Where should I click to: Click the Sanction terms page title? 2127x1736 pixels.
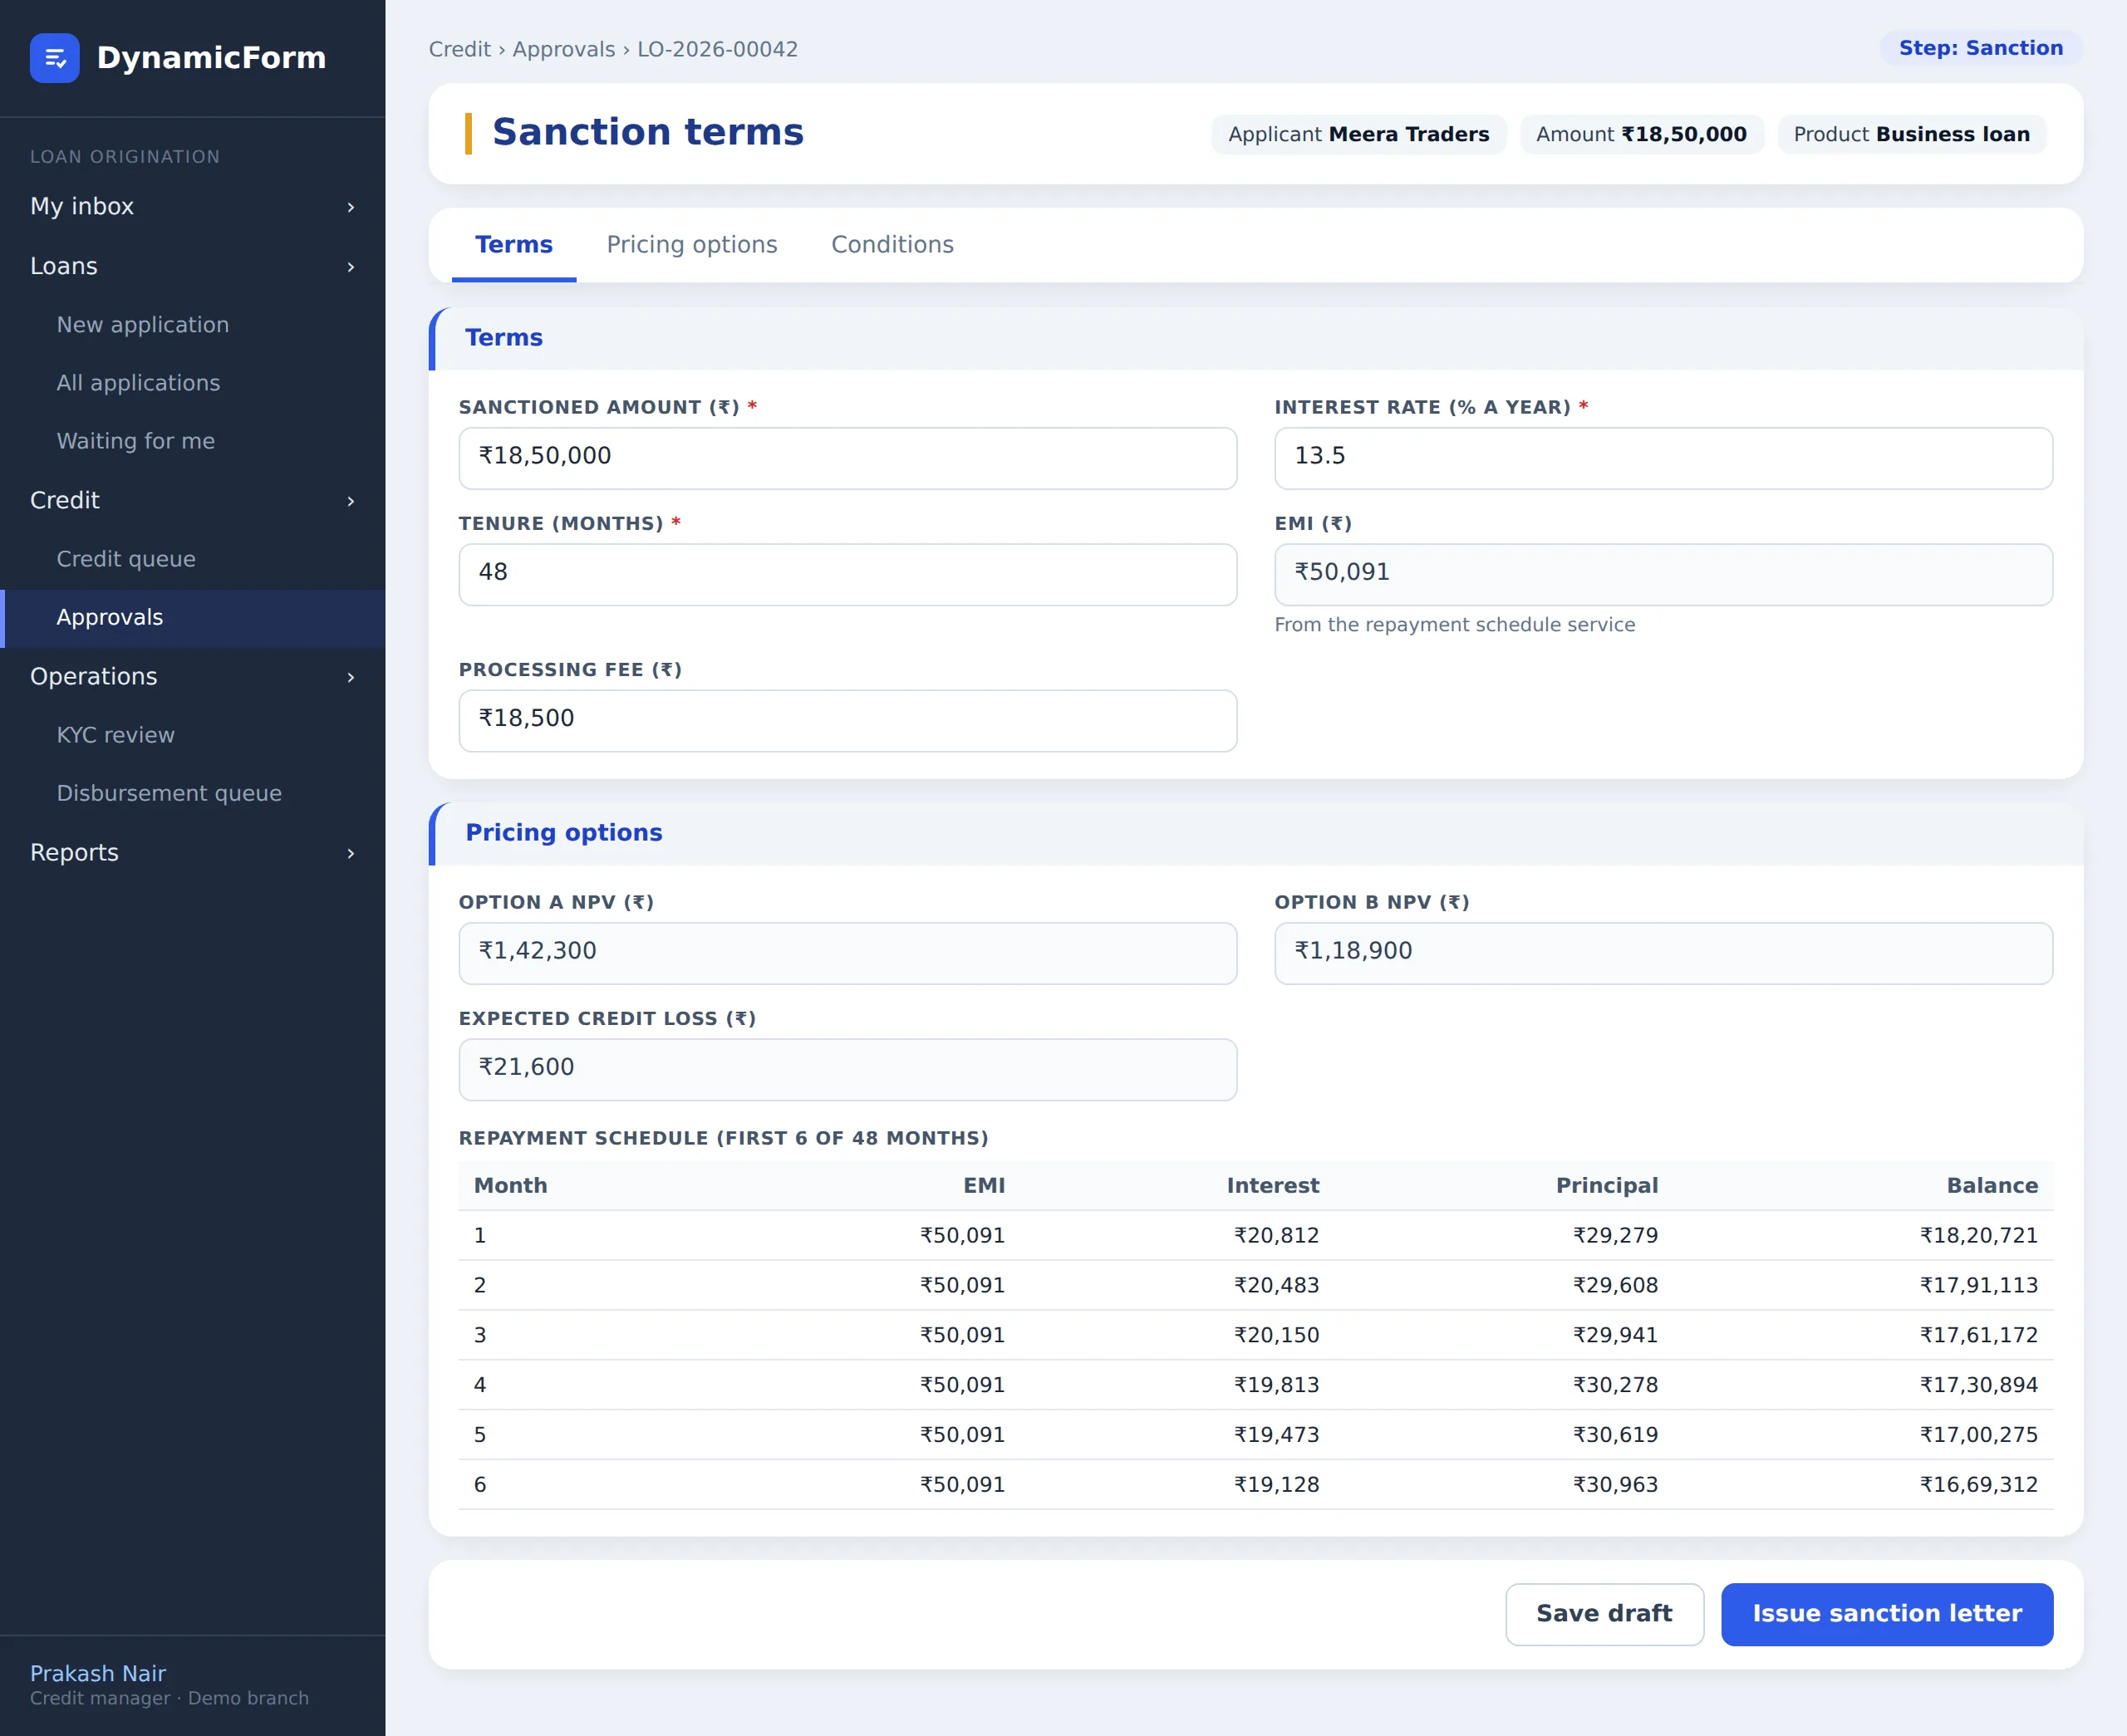[648, 133]
